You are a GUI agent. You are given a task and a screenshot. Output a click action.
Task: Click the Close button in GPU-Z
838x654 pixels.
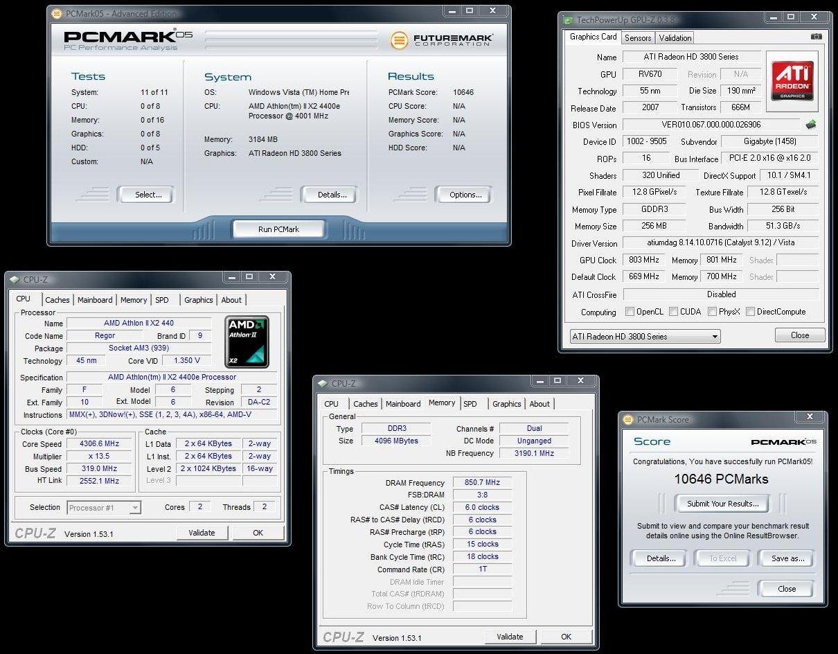pos(800,335)
